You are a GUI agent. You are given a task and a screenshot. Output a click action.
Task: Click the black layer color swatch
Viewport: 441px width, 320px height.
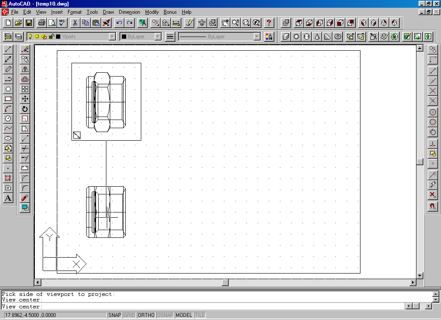click(x=58, y=37)
